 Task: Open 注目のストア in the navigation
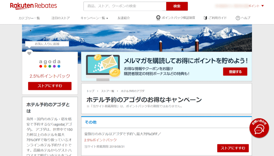[60, 18]
